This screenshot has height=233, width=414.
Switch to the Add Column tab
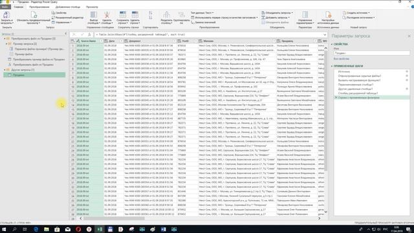(x=68, y=7)
